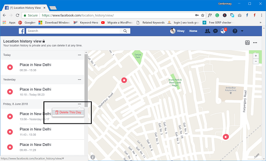Open the location history three-dot options menu
Screen dimensions: 266x161
tap(255, 43)
